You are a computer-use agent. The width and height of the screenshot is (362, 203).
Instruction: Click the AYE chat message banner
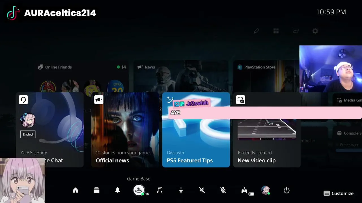pyautogui.click(x=265, y=113)
